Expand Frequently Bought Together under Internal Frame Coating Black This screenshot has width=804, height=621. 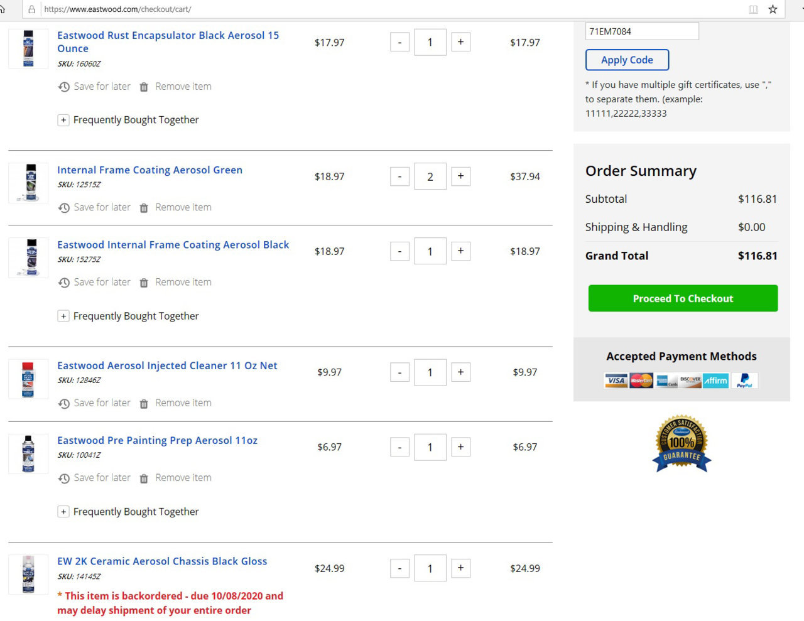tap(63, 316)
